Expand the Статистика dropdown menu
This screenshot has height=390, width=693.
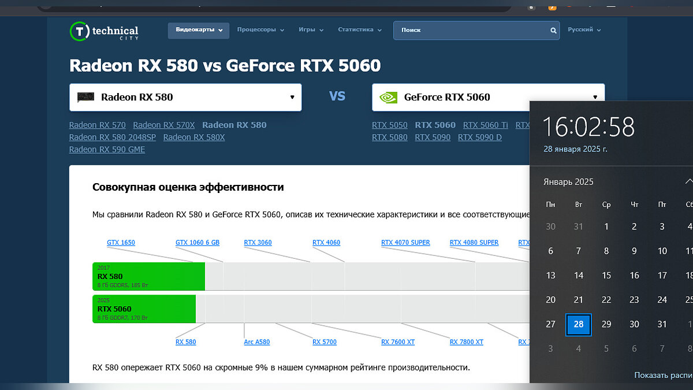point(359,30)
